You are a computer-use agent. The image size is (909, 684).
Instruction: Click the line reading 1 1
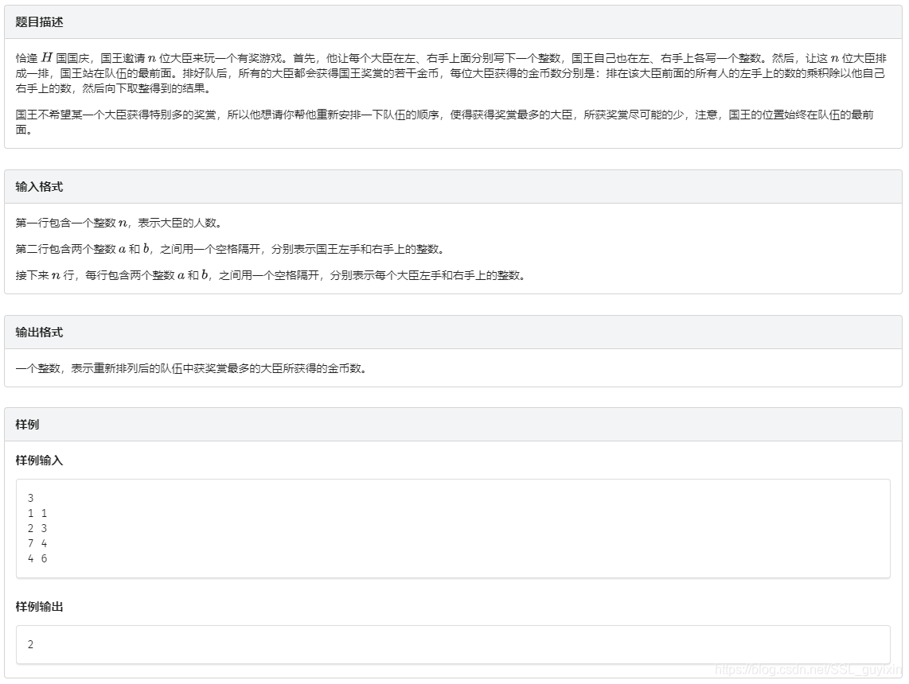click(x=37, y=513)
